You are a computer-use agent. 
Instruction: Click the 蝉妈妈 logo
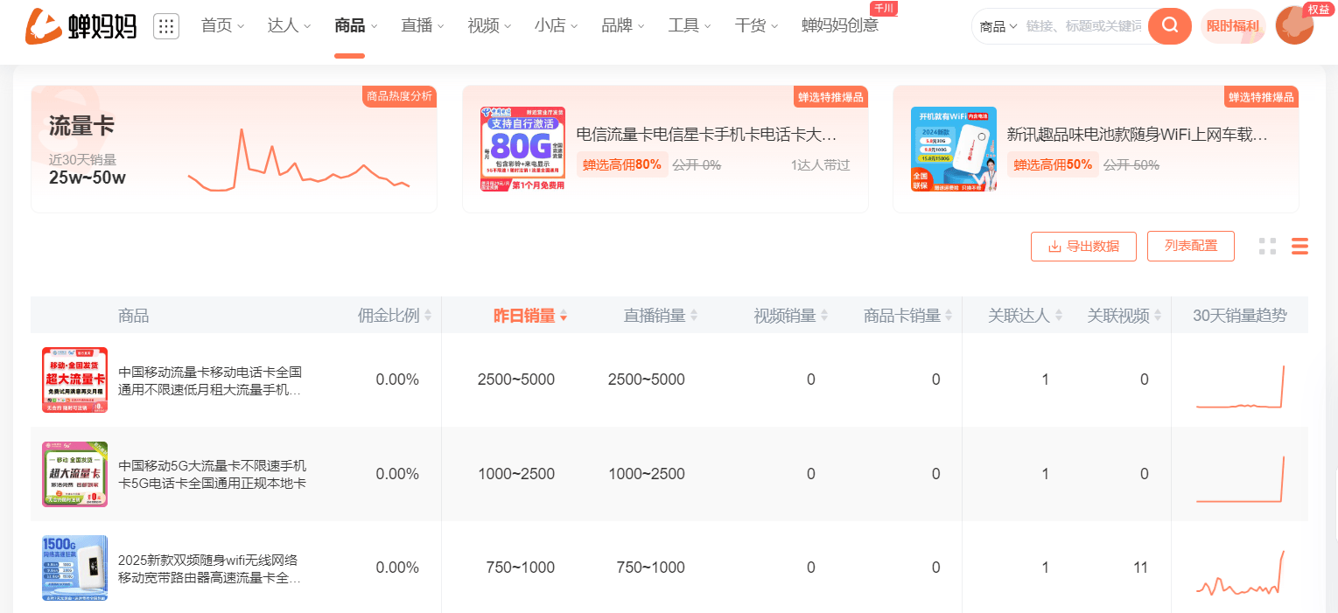coord(81,26)
